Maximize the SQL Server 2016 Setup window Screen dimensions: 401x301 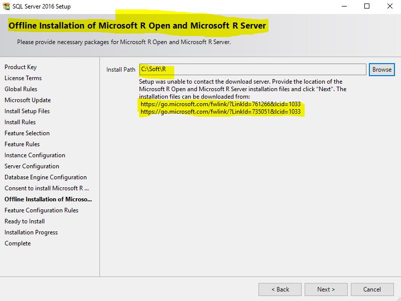[367, 6]
